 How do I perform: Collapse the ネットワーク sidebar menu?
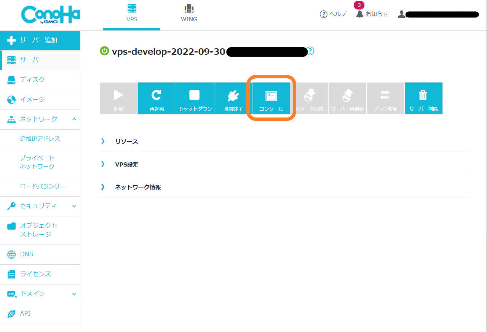tap(74, 119)
